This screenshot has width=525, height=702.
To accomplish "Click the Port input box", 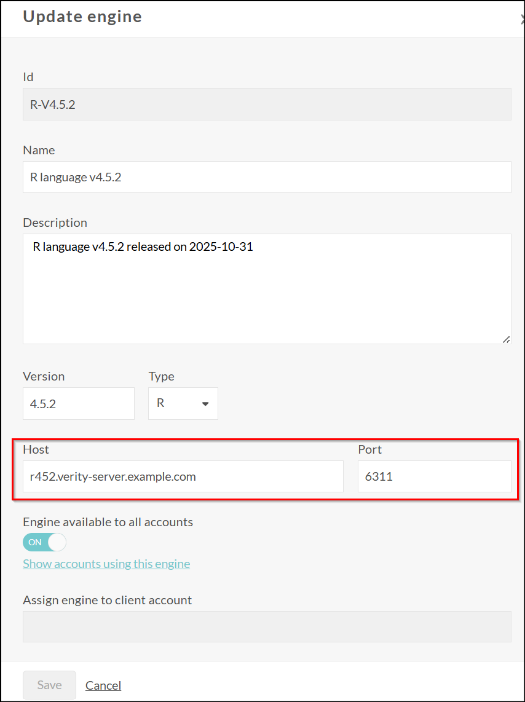I will tap(434, 476).
